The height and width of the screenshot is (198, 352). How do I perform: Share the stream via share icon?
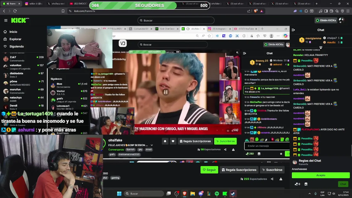tap(272, 179)
